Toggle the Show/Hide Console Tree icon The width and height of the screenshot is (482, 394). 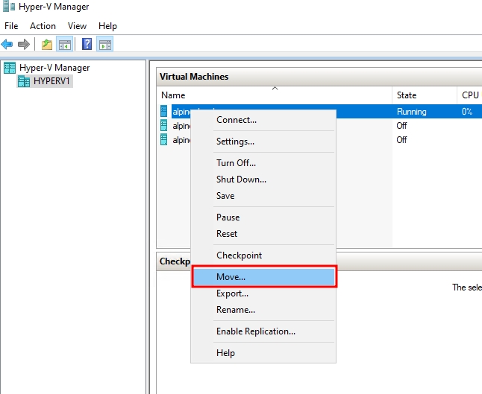(65, 45)
